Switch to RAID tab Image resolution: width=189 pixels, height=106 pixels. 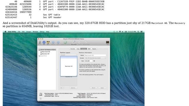[x=89, y=49]
